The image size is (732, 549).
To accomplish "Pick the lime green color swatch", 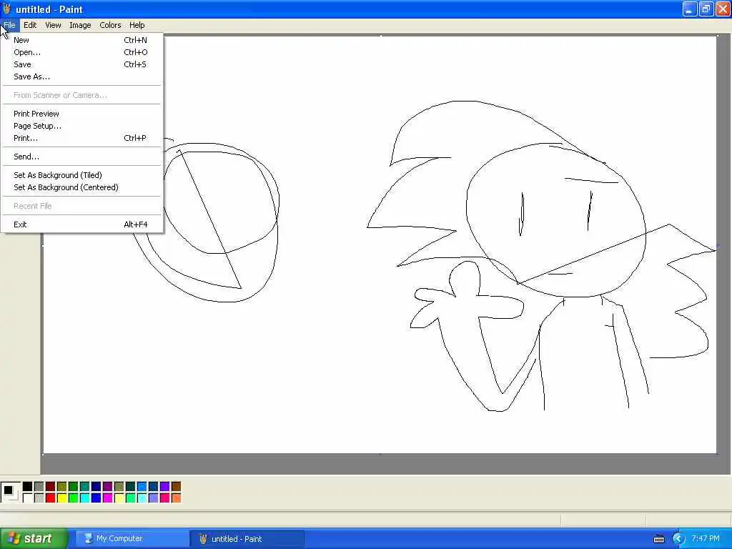I will [x=74, y=498].
